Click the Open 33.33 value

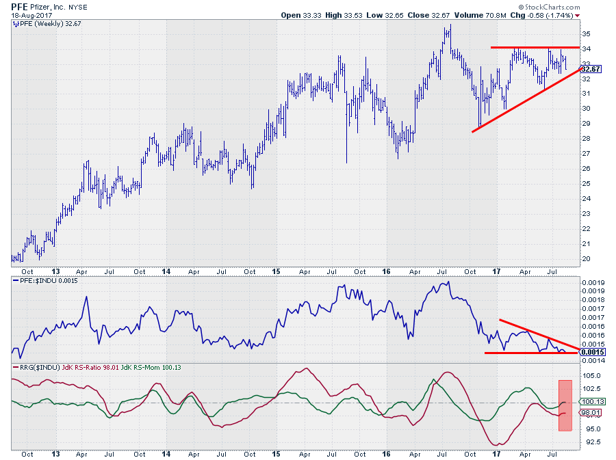tap(301, 15)
